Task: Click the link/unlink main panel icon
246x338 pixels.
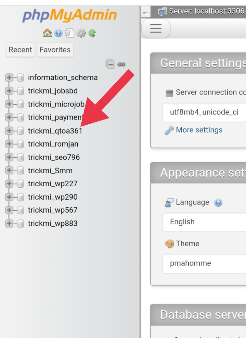Action: pyautogui.click(x=121, y=64)
